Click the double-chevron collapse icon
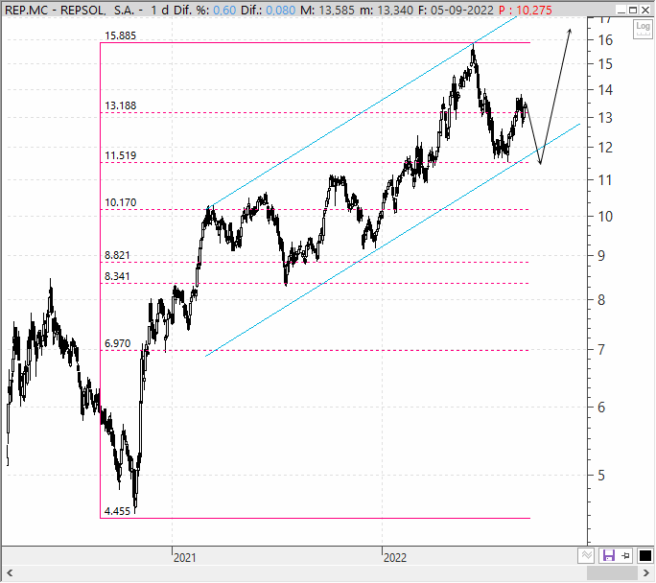 point(587,555)
